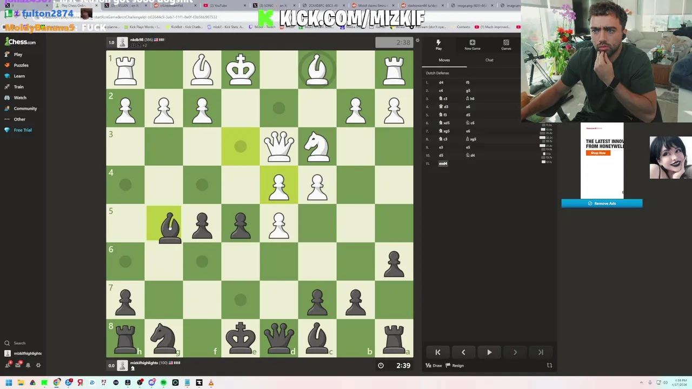Click the Remove Ads button
692x389 pixels.
(602, 204)
